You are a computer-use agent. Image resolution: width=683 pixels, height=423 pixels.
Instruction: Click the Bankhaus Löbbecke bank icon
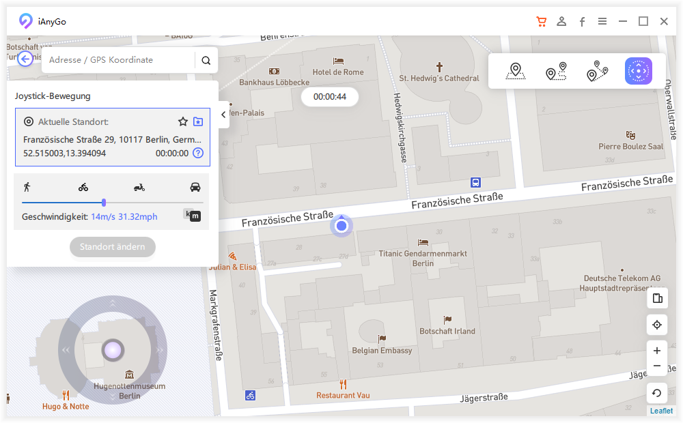[274, 71]
